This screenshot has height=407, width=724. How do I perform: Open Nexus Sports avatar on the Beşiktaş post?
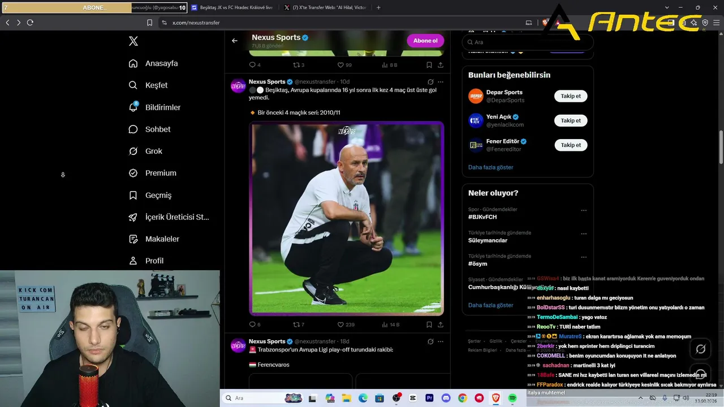238,86
